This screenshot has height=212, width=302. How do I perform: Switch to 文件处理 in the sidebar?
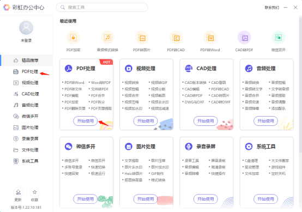pyautogui.click(x=26, y=150)
